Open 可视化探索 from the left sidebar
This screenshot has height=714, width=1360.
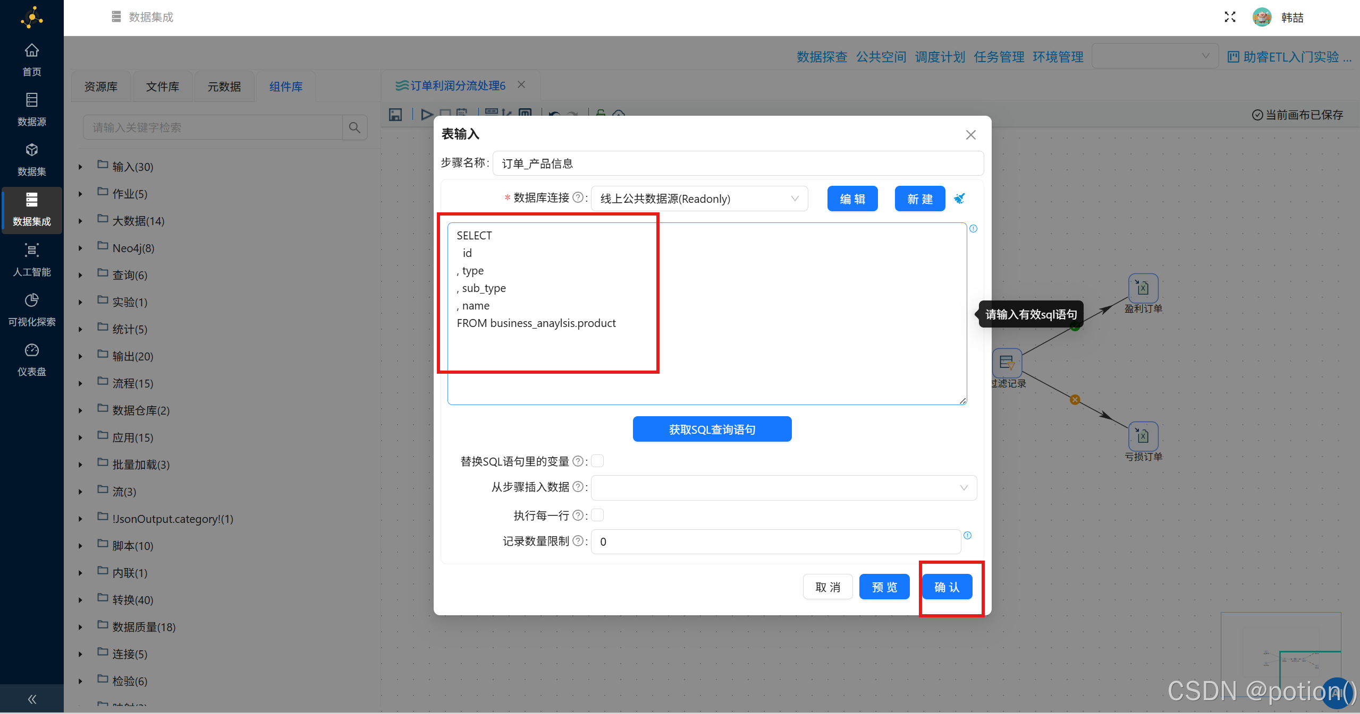tap(31, 309)
